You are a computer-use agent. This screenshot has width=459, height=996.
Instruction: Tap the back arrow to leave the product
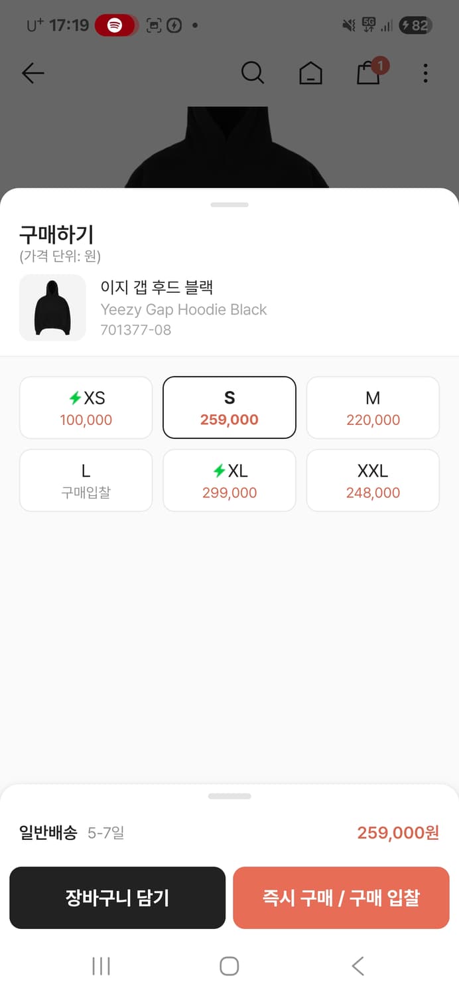(x=33, y=73)
